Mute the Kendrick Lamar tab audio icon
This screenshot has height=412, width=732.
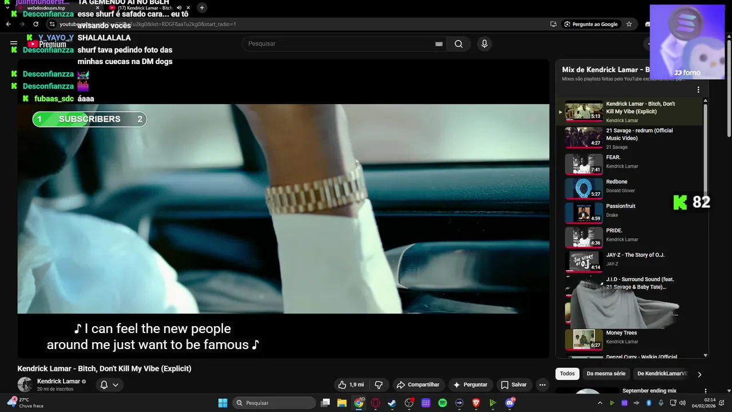(178, 8)
